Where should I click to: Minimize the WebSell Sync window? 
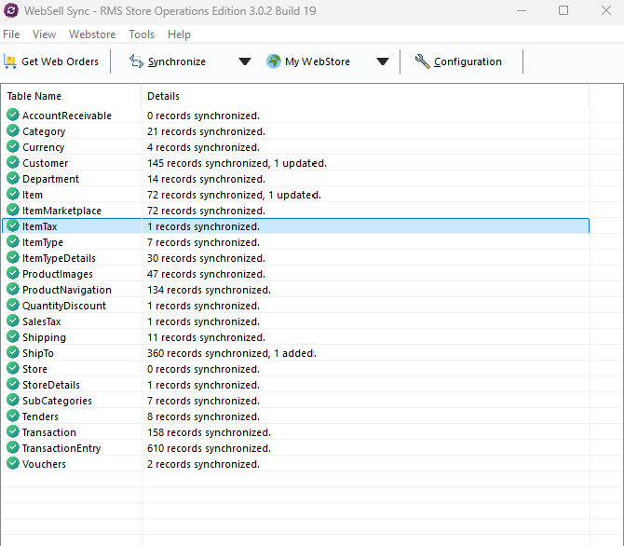(522, 11)
